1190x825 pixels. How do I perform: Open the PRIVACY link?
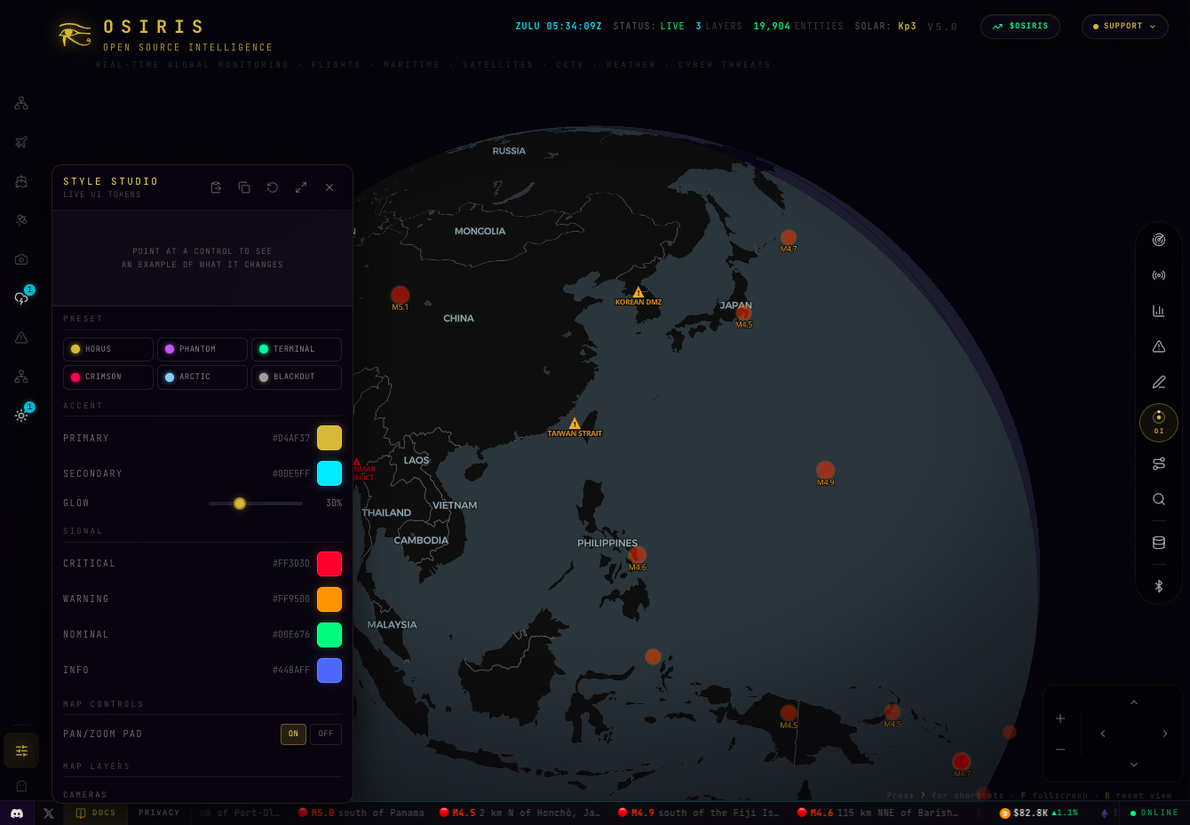pos(159,813)
